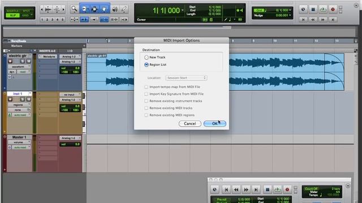This screenshot has width=362, height=203.
Task: Open Inst 1 regions view selector
Action: [x=19, y=105]
